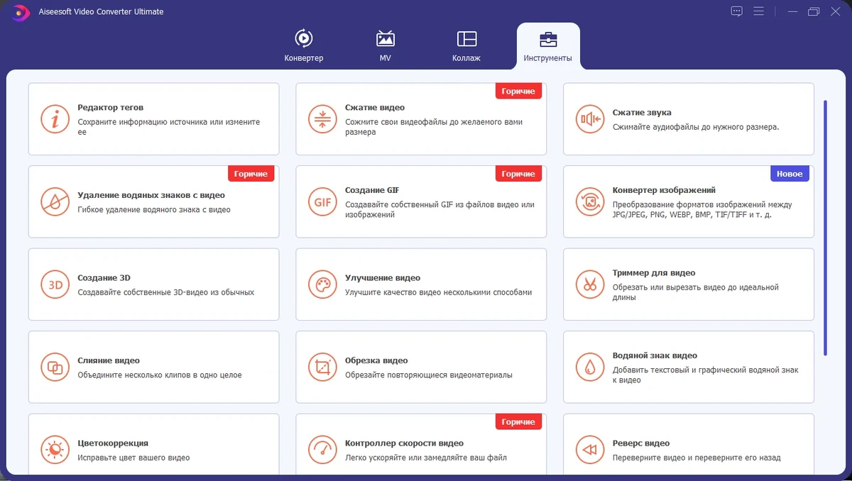Open Водяной знак видео tool title
852x481 pixels.
click(655, 355)
